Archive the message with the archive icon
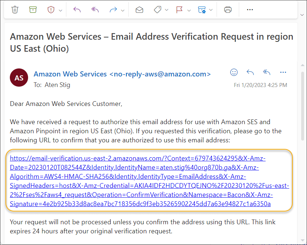307x245 pixels. point(33,10)
